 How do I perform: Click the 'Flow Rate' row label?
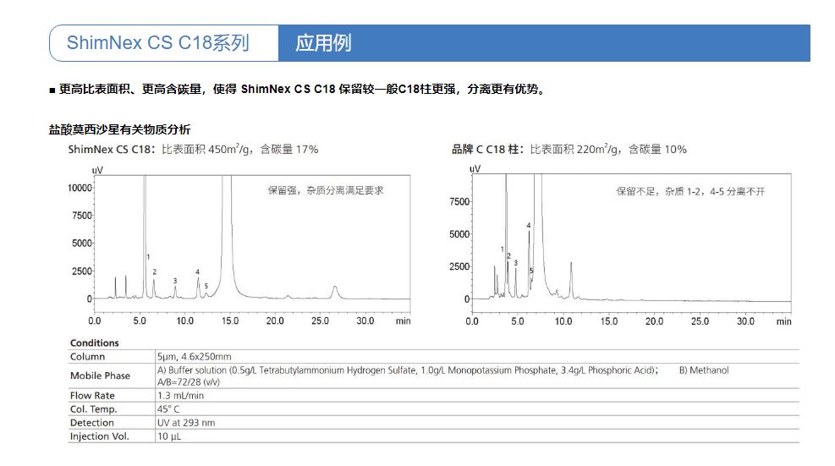92,395
